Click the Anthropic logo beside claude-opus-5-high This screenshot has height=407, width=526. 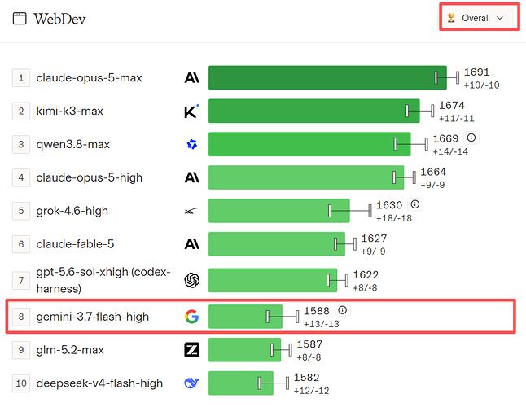[192, 177]
